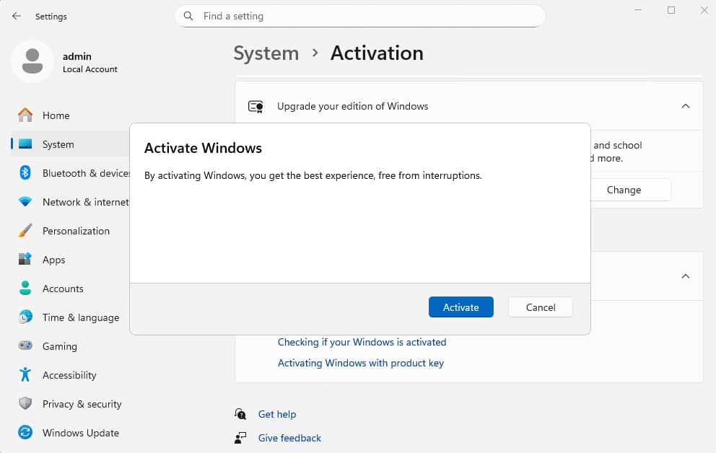The height and width of the screenshot is (453, 716).
Task: Click the Activate button in dialog
Action: (x=460, y=307)
